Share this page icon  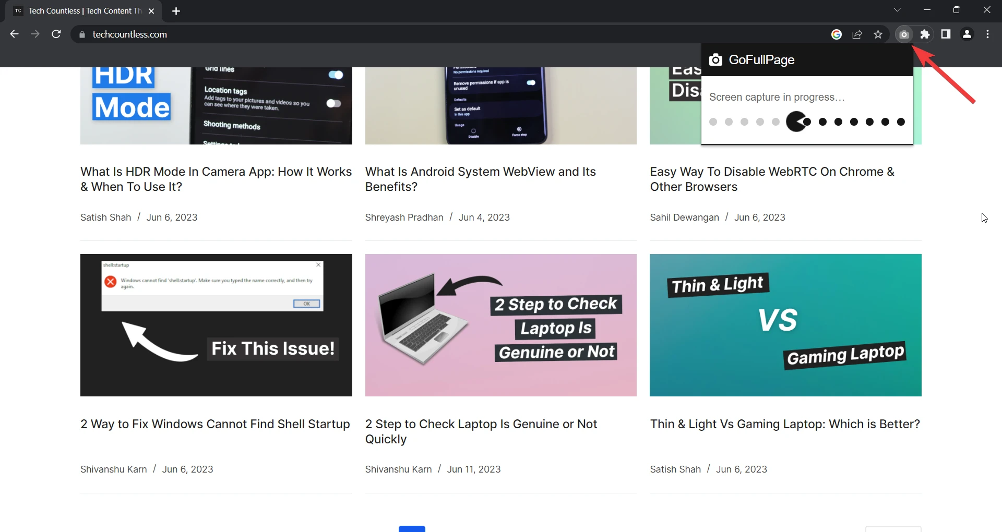857,34
